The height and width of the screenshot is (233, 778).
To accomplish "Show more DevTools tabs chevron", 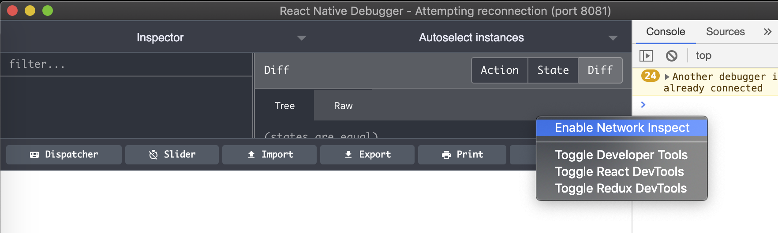I will 767,32.
